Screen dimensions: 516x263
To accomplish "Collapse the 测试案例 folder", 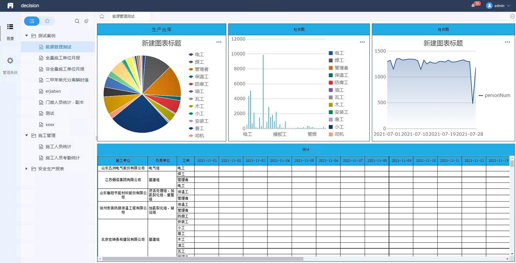I will (x=27, y=36).
